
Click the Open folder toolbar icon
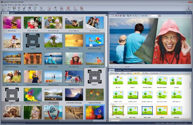pos(9,8)
